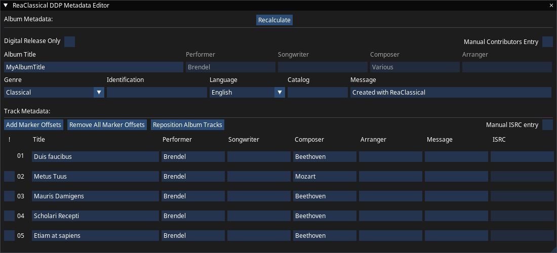This screenshot has height=253, width=557.
Task: Click the album Performer field showing Brendel
Action: point(230,67)
